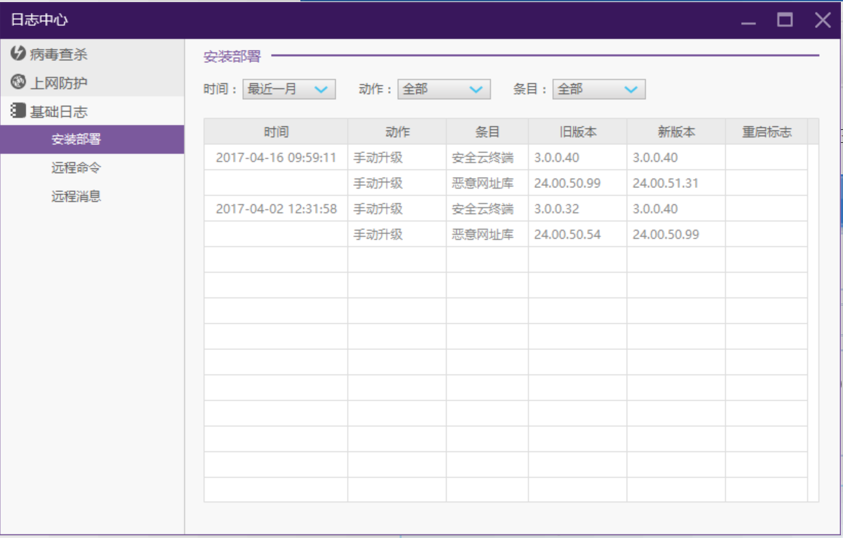This screenshot has width=843, height=538.
Task: Select the 2017-04-16 09:59:11 log row
Action: [x=276, y=158]
